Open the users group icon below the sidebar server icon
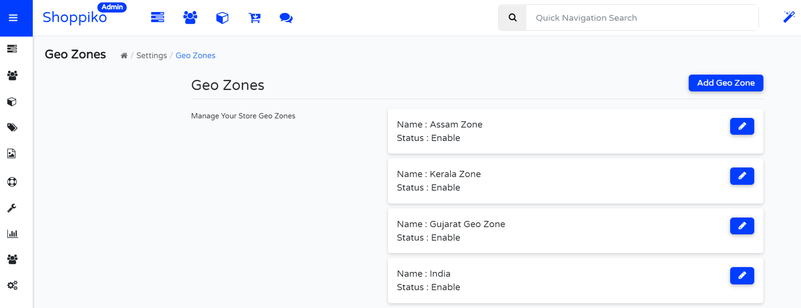This screenshot has height=308, width=801. (12, 75)
